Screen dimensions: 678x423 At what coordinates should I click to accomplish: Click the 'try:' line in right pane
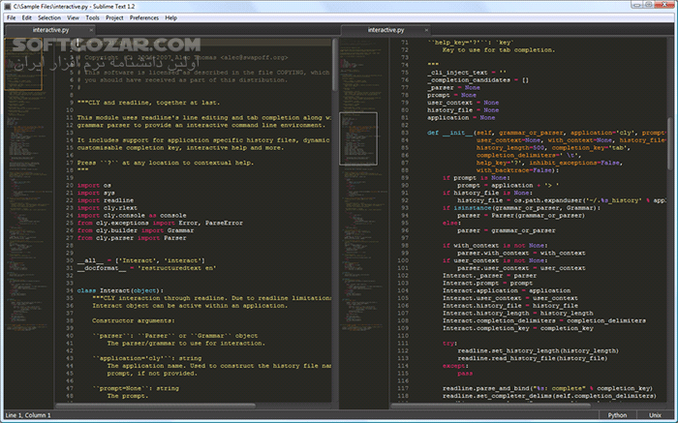tap(449, 343)
